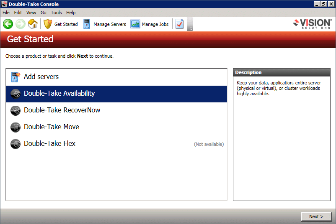Select the Double-Take Availability option
Viewport: 336px width, 224px height.
pyautogui.click(x=59, y=94)
